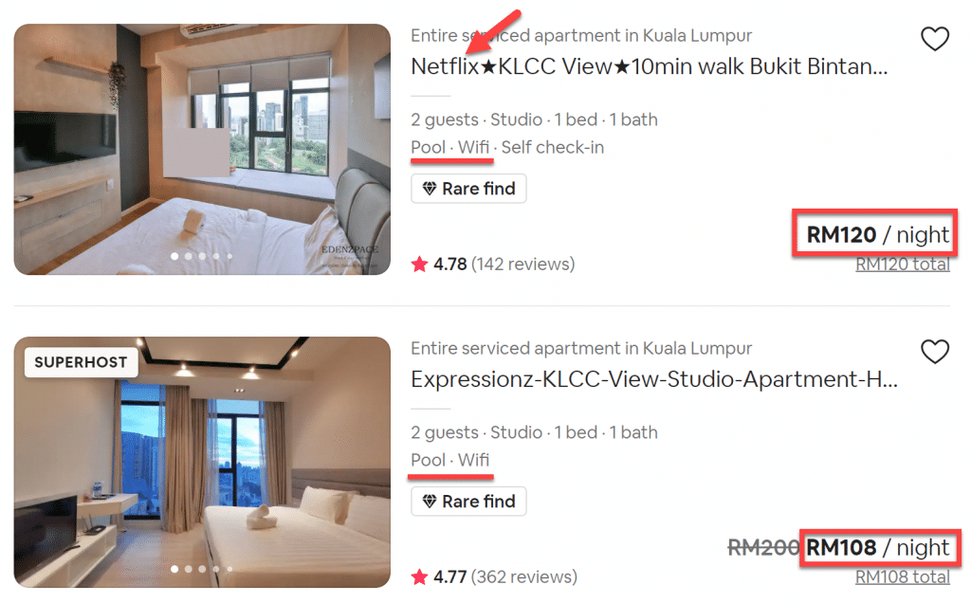Click the SUPERHOST badge on second photo
Viewport: 971px width, 603px height.
click(x=82, y=362)
